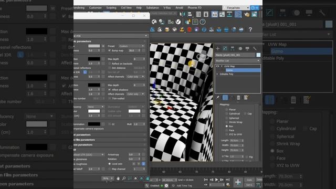The width and height of the screenshot is (336, 189).
Task: Open refraction Affect channels Color only dropdown
Action: 135,94
